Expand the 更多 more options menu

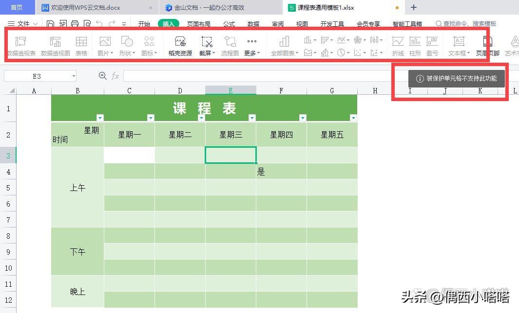(x=252, y=46)
